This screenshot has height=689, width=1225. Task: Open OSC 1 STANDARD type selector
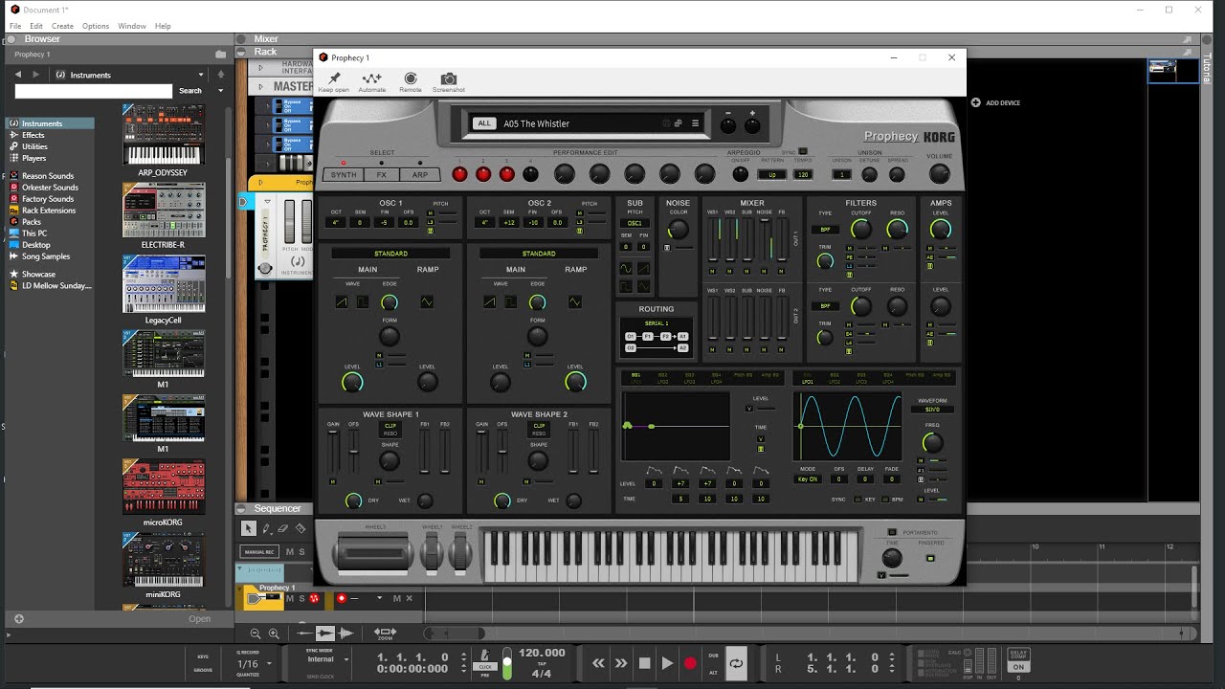[390, 254]
